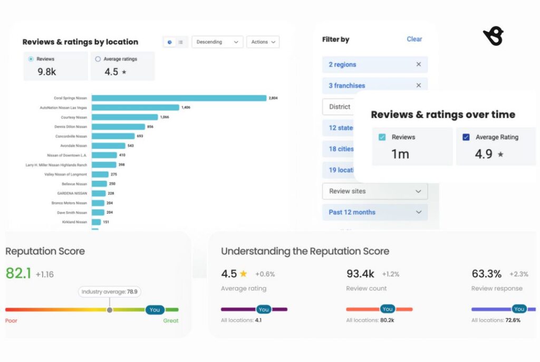Remove the 2 regions filter
Viewport: 540px width, 362px height.
point(419,64)
